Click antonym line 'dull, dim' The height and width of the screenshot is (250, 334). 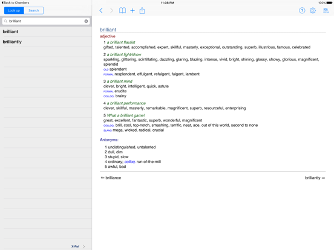coord(115,152)
